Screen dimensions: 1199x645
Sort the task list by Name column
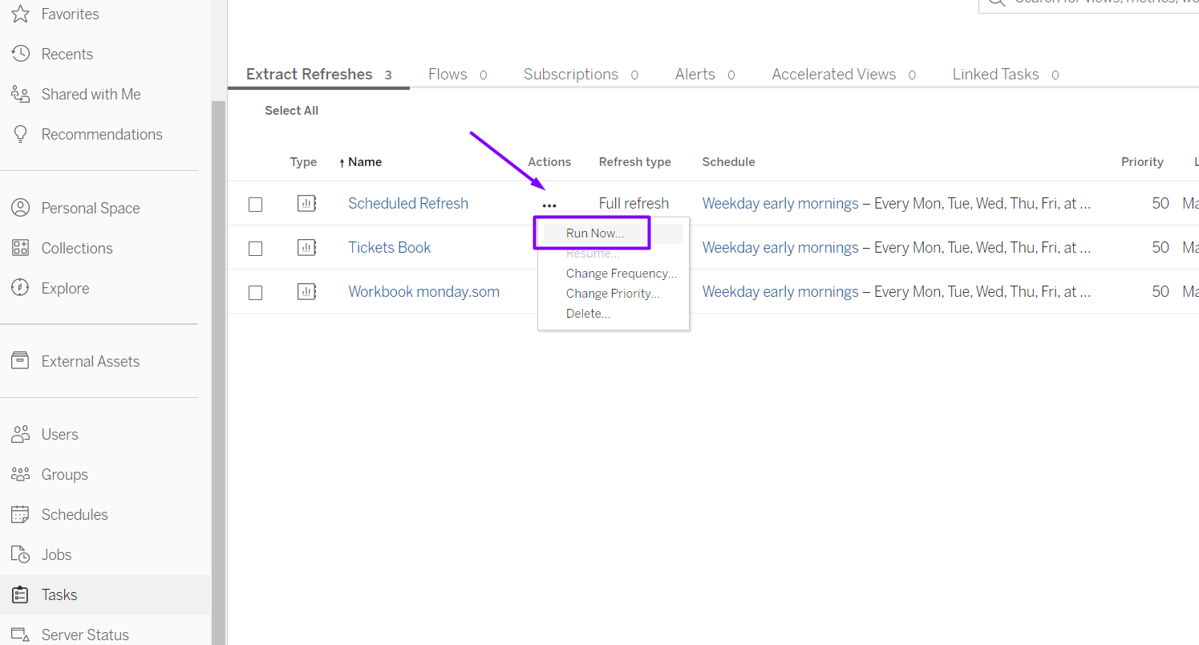(364, 162)
